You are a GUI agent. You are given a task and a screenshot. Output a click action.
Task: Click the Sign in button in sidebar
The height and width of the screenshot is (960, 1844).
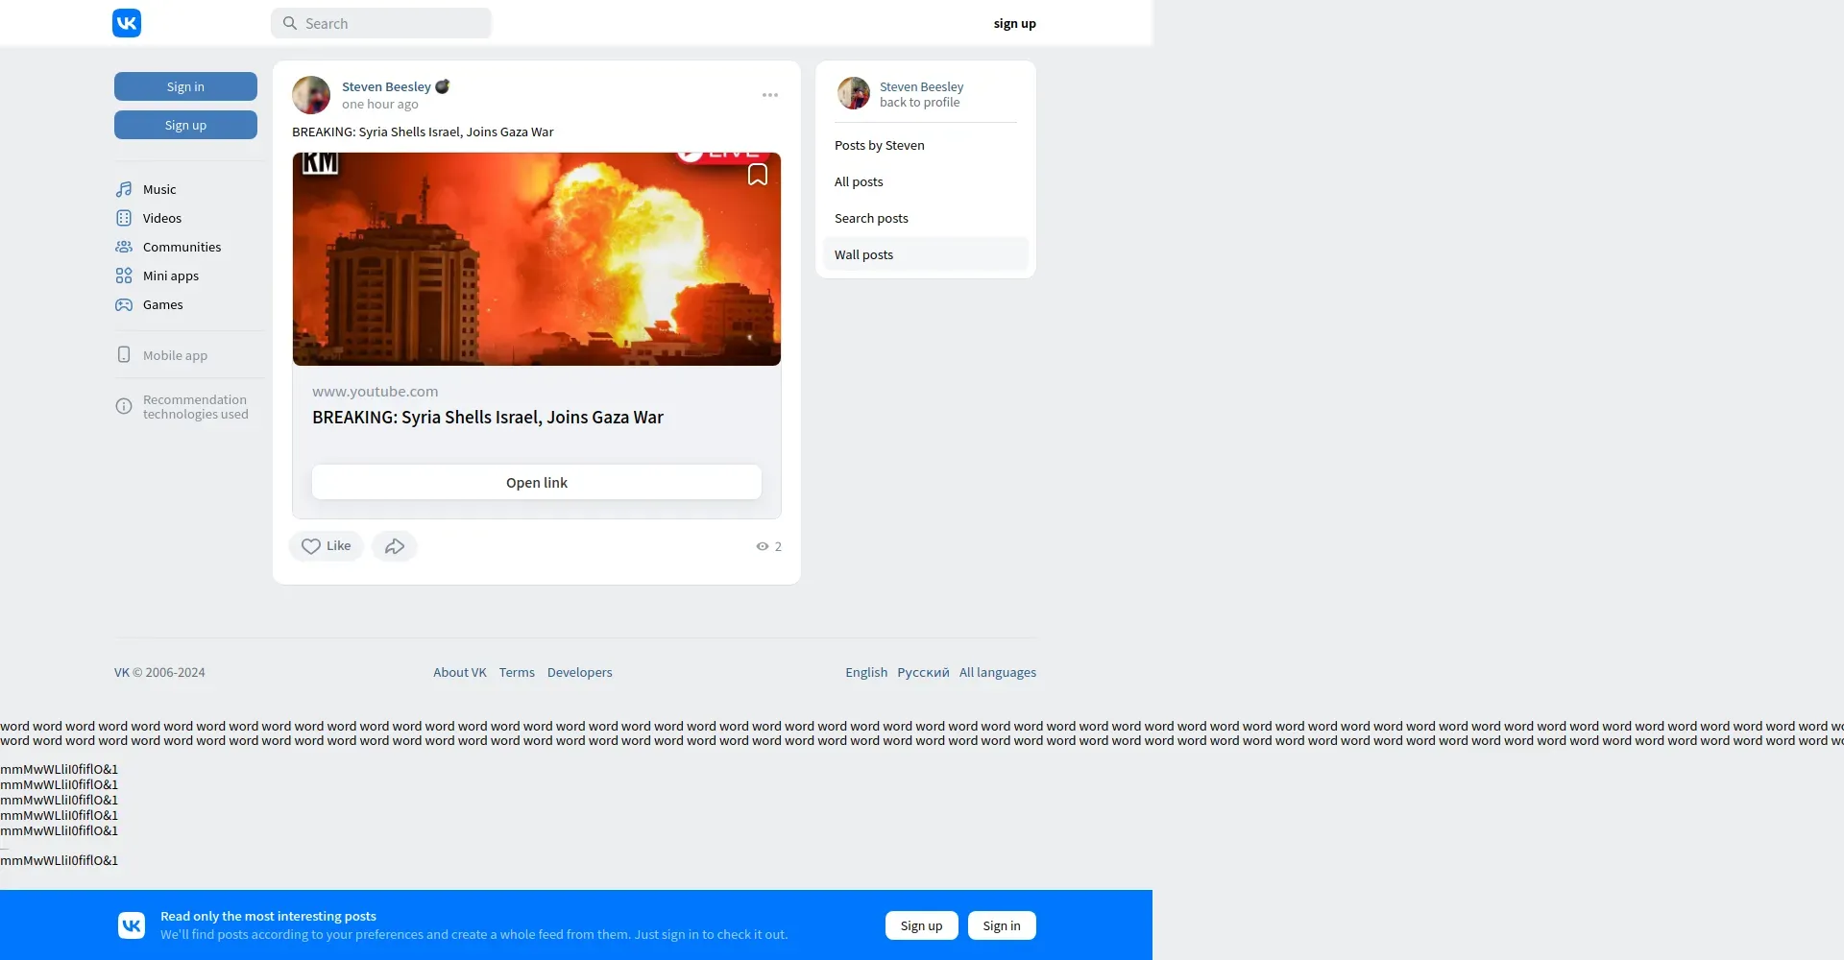(x=185, y=86)
